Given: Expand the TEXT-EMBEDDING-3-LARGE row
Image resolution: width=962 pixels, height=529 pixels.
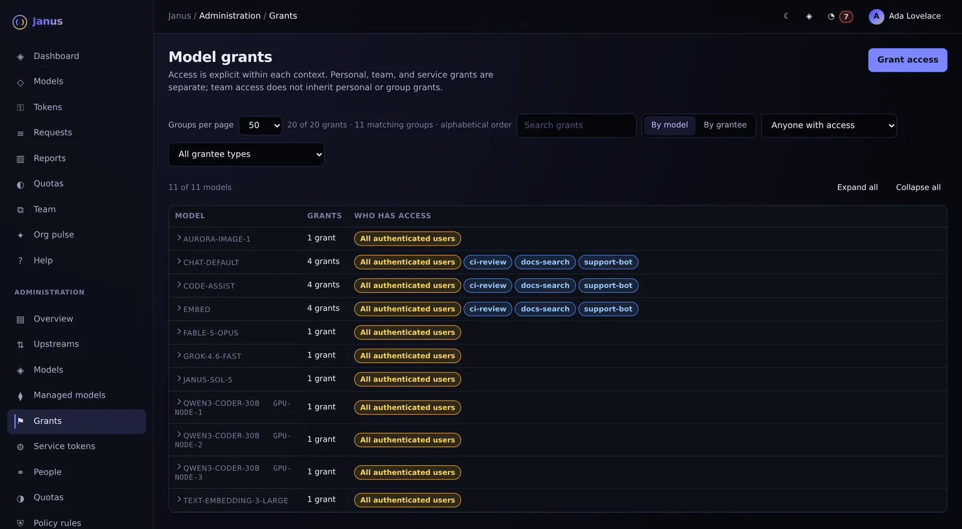Looking at the screenshot, I should [x=179, y=500].
